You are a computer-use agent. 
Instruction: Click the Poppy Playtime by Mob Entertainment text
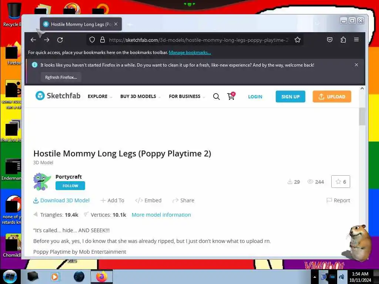[x=80, y=251]
